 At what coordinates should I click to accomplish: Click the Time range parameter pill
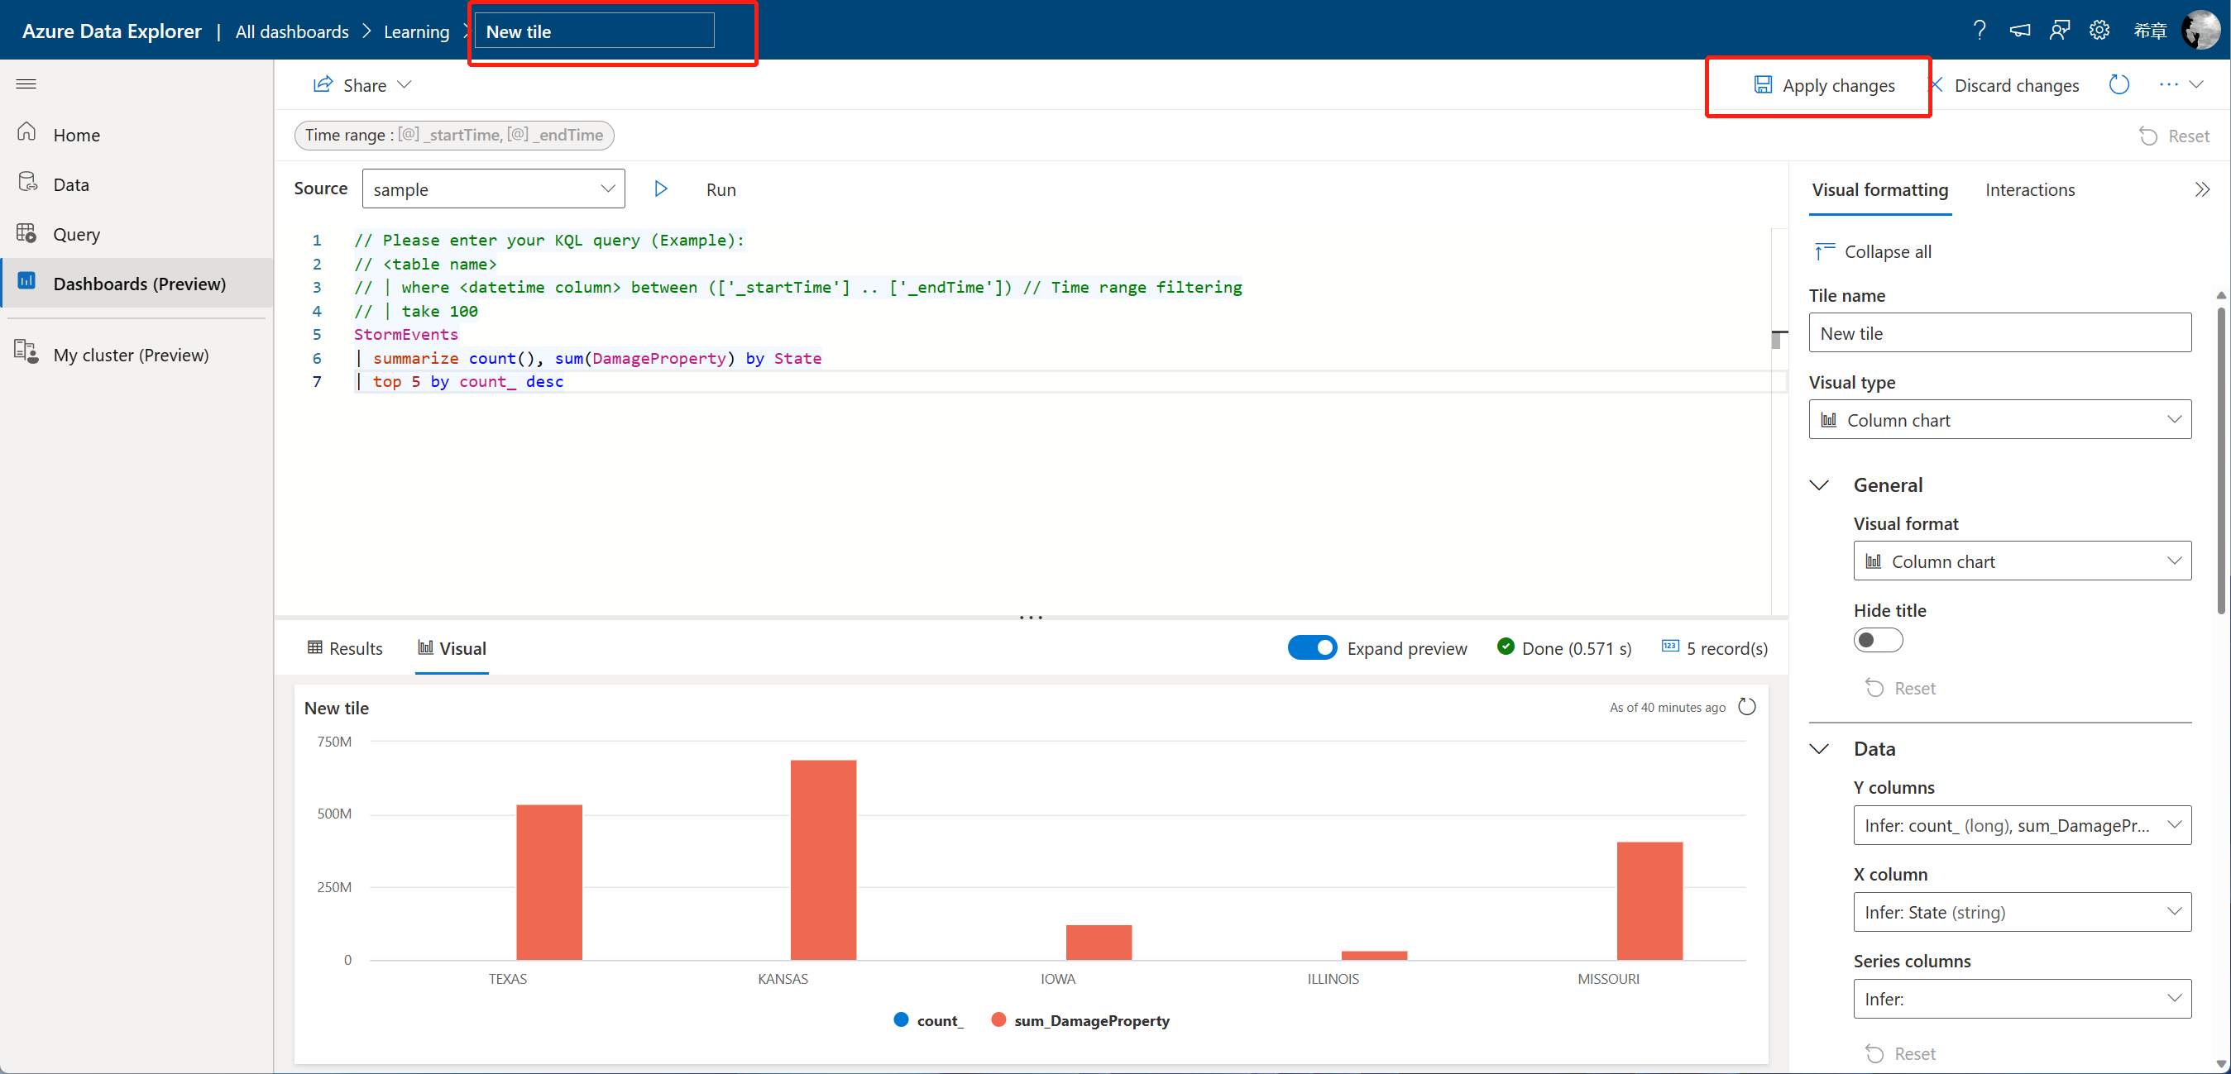point(454,135)
